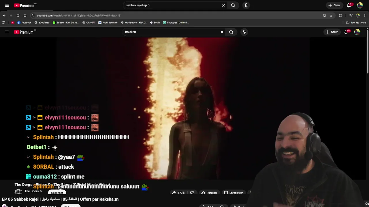View site information icon in address bar
369x207 pixels.
tap(33, 16)
